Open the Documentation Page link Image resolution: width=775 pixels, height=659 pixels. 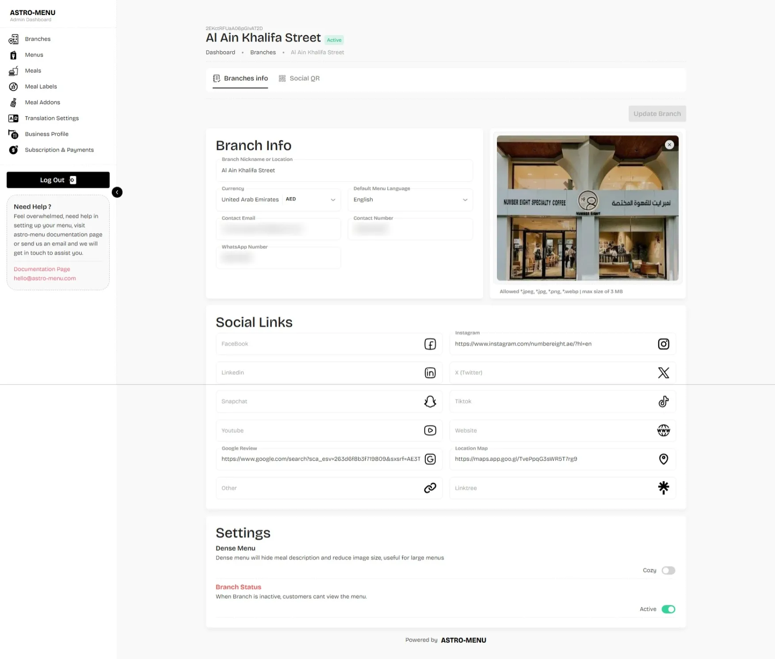(x=42, y=269)
